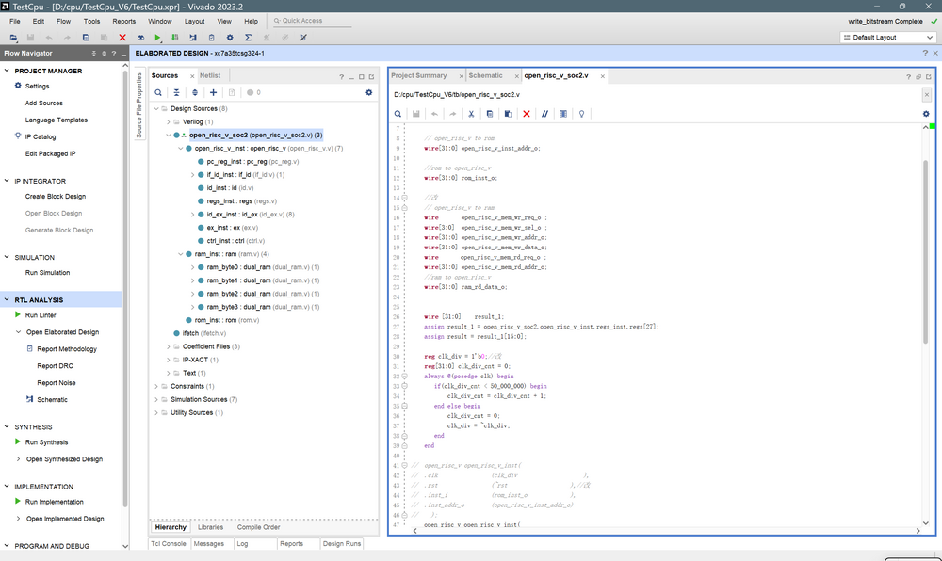
Task: Open the Reports menu
Action: [123, 21]
